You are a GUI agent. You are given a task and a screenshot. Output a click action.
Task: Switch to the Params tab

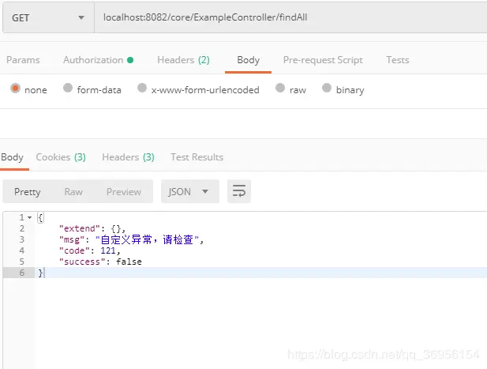pyautogui.click(x=23, y=60)
